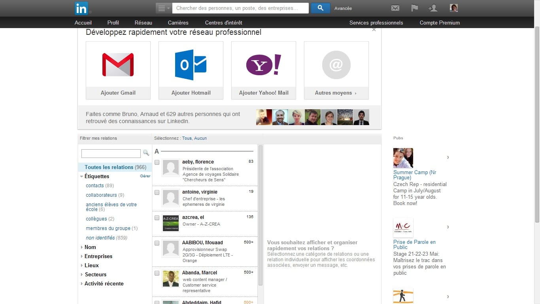This screenshot has width=540, height=304.
Task: Filter by contacts (89) label
Action: pyautogui.click(x=100, y=185)
